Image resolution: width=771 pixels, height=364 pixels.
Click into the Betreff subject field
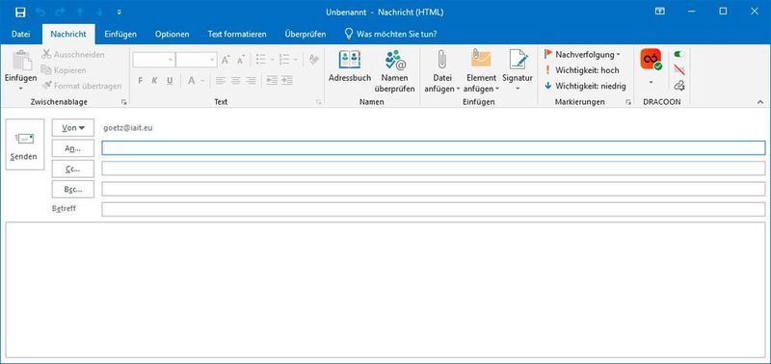(433, 209)
